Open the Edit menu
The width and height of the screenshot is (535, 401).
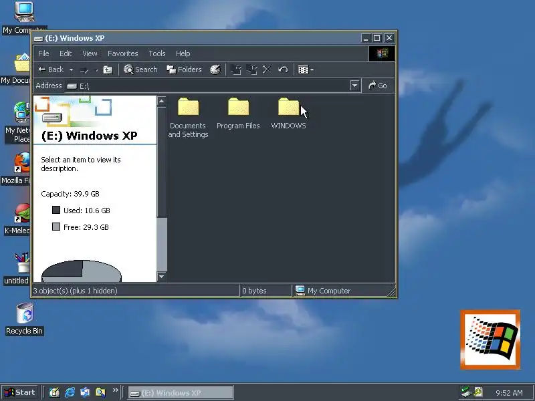66,53
